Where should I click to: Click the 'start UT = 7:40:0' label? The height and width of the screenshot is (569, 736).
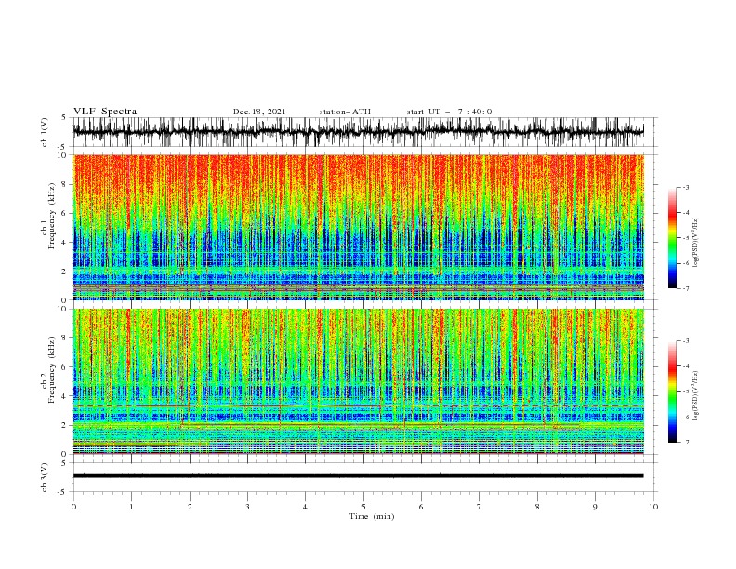449,112
